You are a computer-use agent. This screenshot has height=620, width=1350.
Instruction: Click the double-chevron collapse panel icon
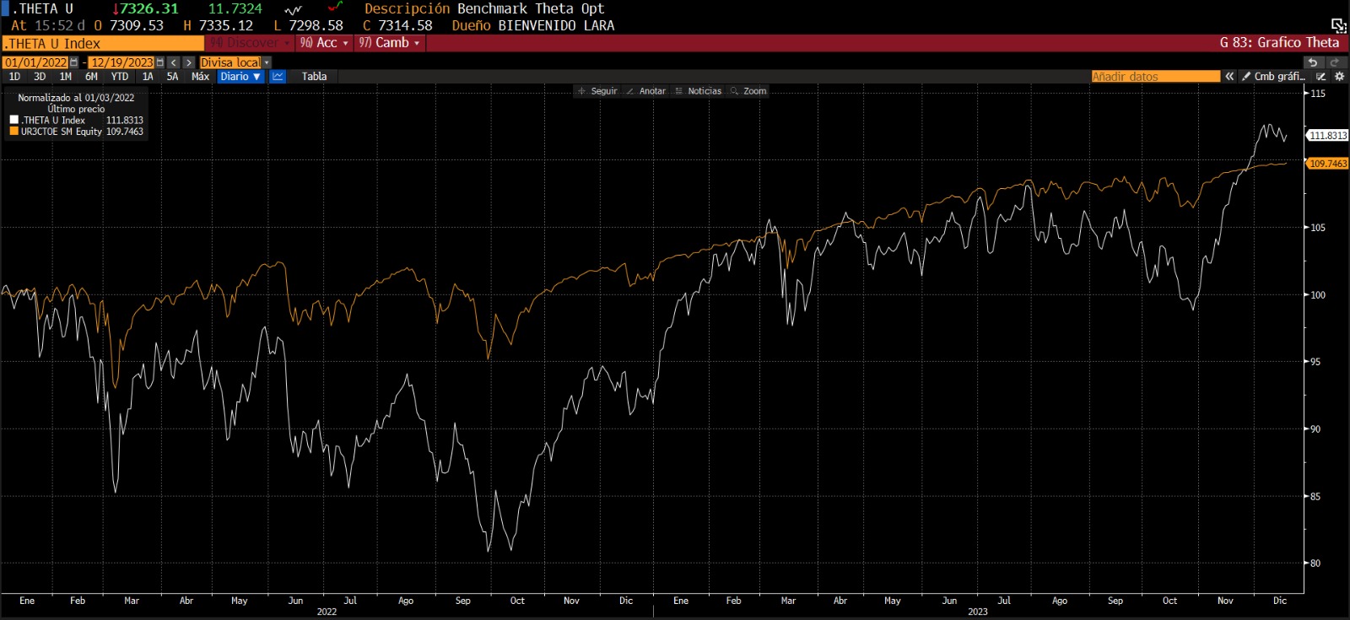point(1230,77)
